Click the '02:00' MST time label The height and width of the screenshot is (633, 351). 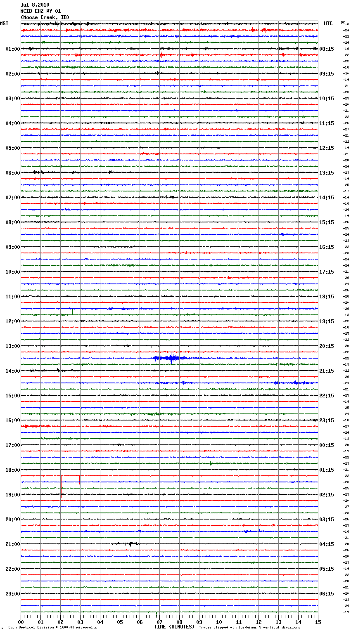click(13, 74)
